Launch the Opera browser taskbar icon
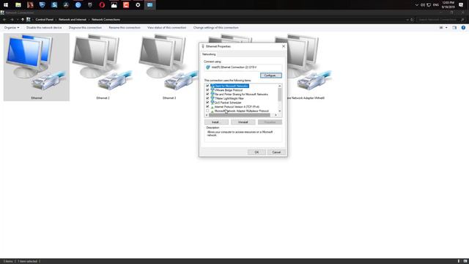Viewport: 469px width, 264px height. click(102, 5)
